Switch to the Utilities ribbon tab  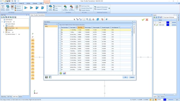click(x=28, y=3)
